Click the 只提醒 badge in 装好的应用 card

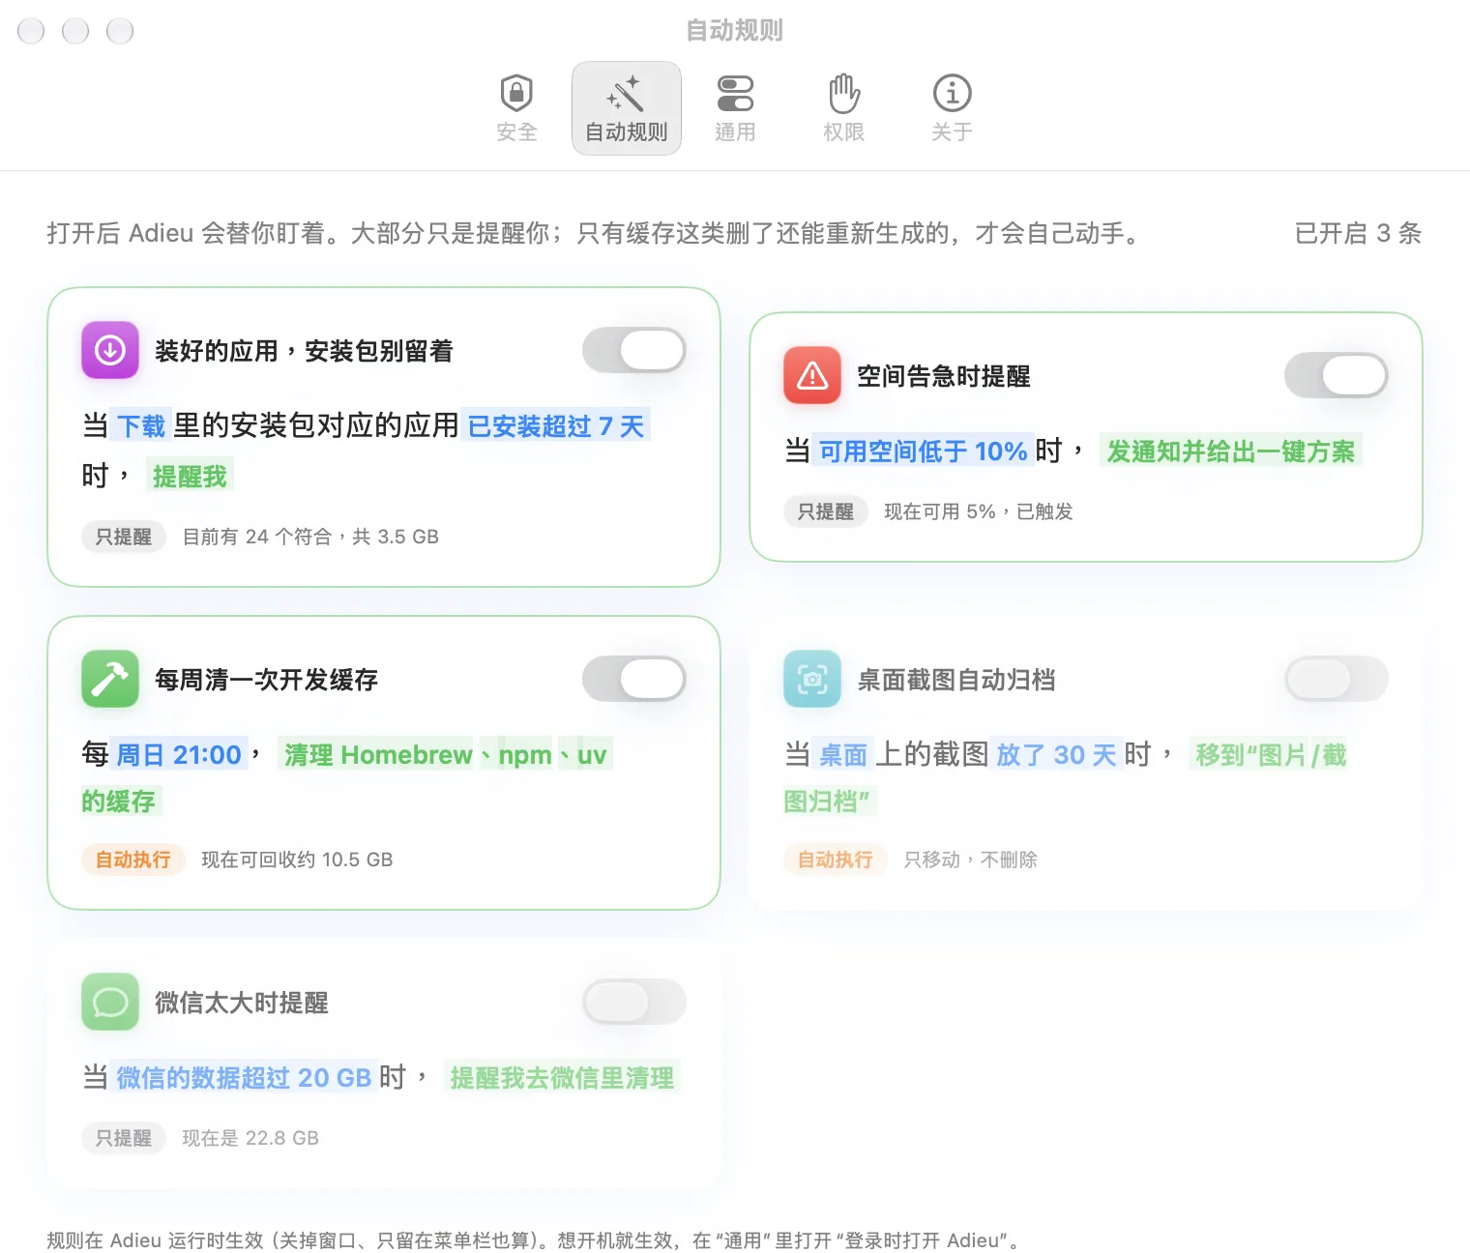coord(124,537)
